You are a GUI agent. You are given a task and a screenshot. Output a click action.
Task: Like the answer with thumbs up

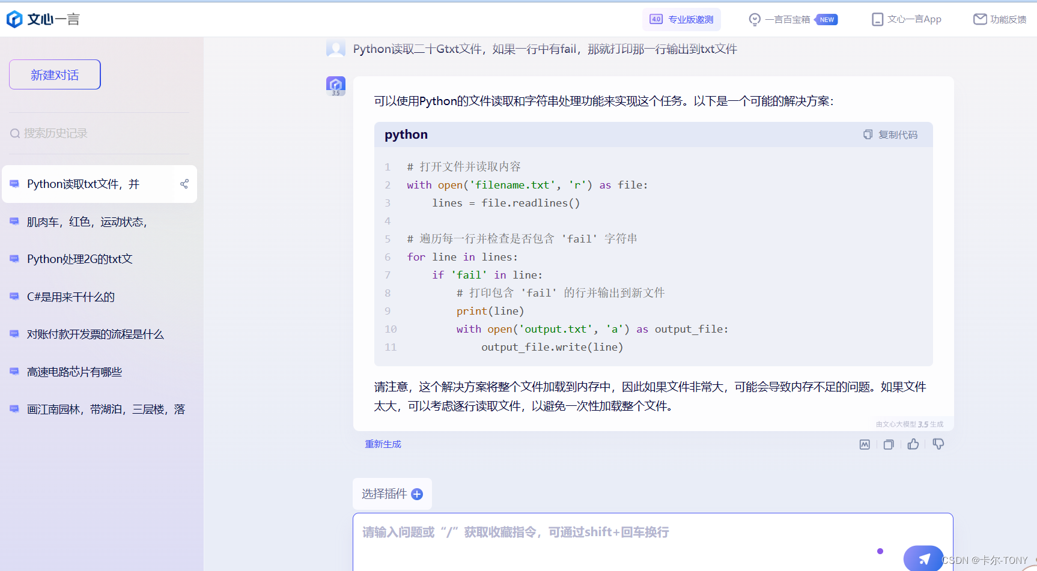(x=913, y=444)
